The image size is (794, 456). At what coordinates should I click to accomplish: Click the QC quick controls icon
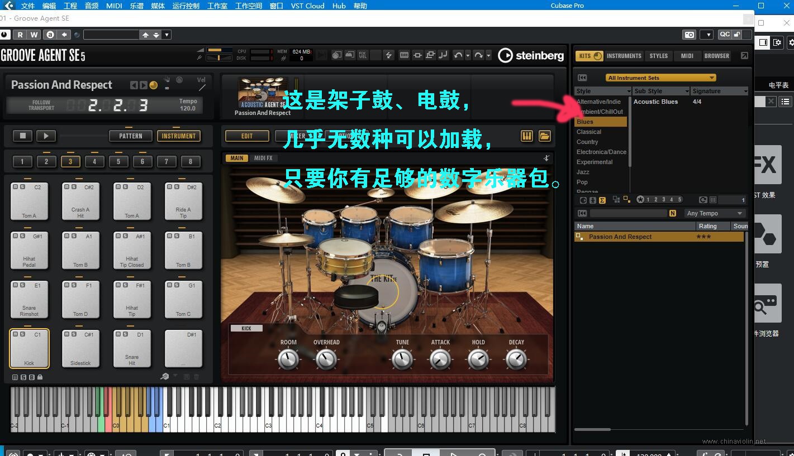pyautogui.click(x=725, y=35)
